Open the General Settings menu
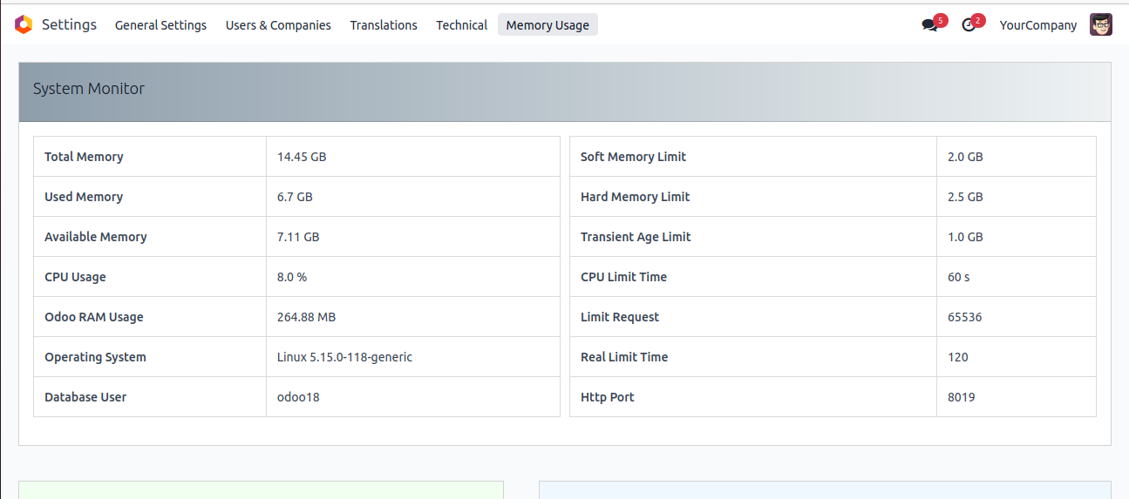Image resolution: width=1129 pixels, height=499 pixels. click(x=160, y=25)
